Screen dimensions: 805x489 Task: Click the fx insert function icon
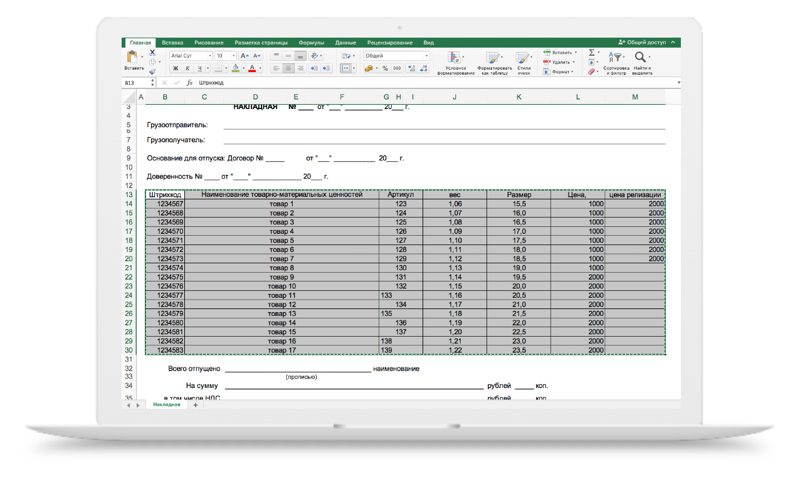(189, 83)
